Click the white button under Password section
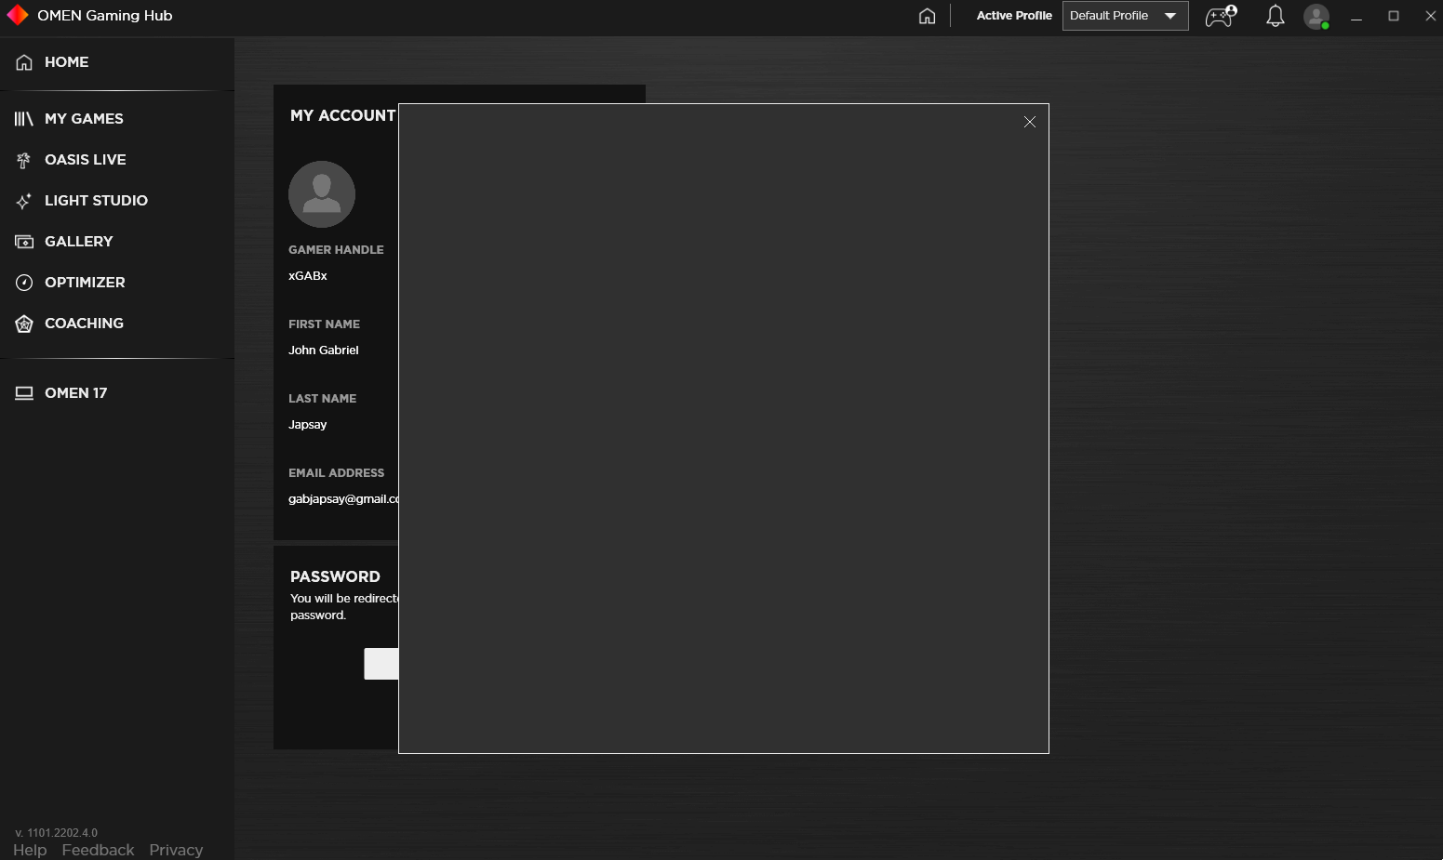Image resolution: width=1443 pixels, height=860 pixels. [381, 664]
